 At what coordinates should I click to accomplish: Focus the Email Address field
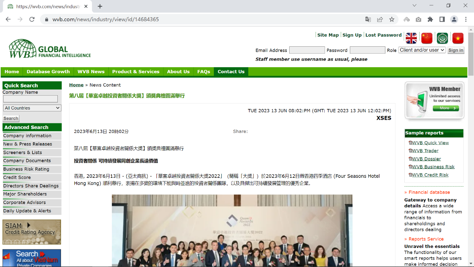coord(307,50)
